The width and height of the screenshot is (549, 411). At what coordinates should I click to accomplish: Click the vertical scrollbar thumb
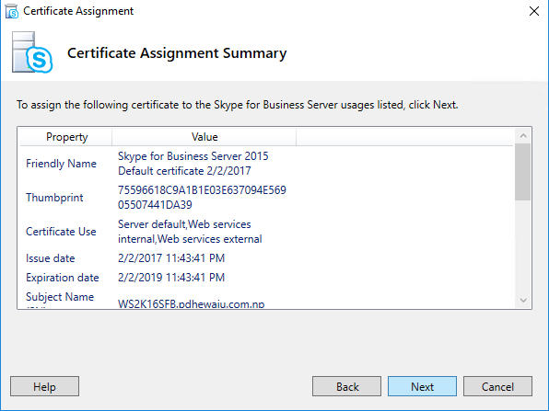click(522, 172)
